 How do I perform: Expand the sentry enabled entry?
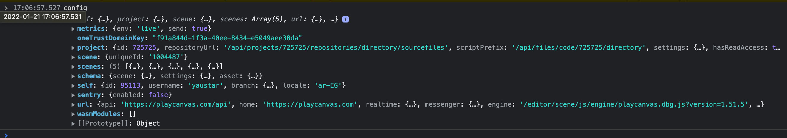tap(73, 95)
